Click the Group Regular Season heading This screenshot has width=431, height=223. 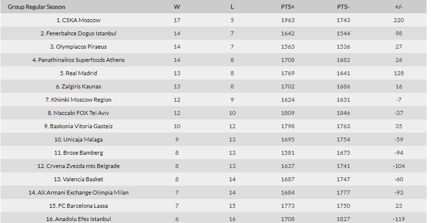tap(37, 7)
